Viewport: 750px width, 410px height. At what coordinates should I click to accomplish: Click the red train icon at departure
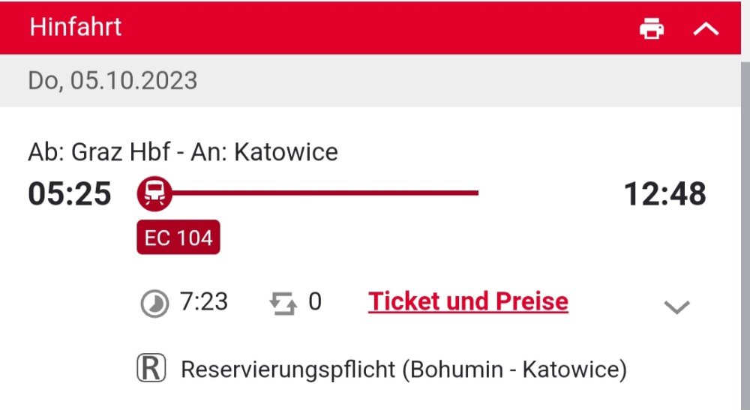pyautogui.click(x=154, y=194)
